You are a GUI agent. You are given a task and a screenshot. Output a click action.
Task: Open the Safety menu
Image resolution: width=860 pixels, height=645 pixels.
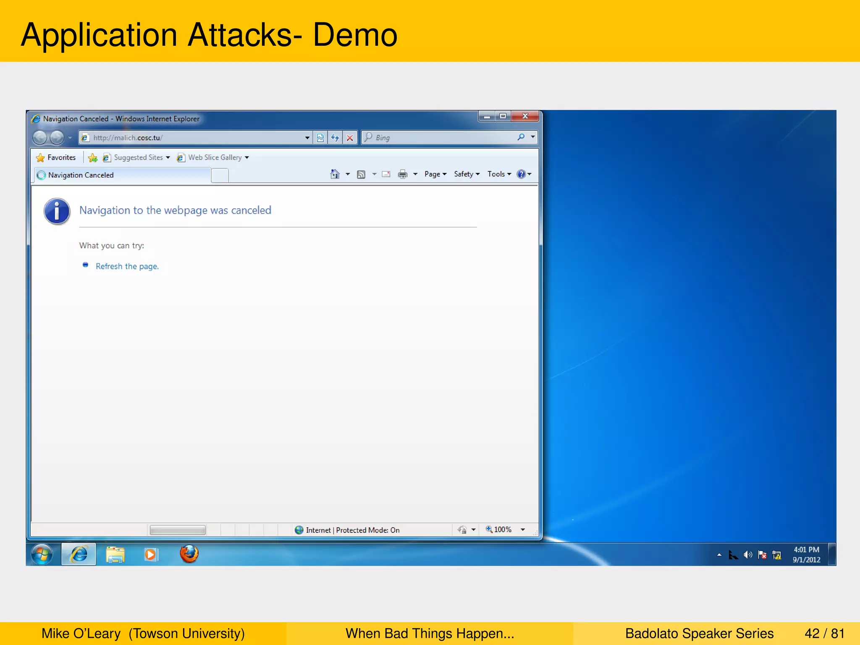tap(467, 174)
